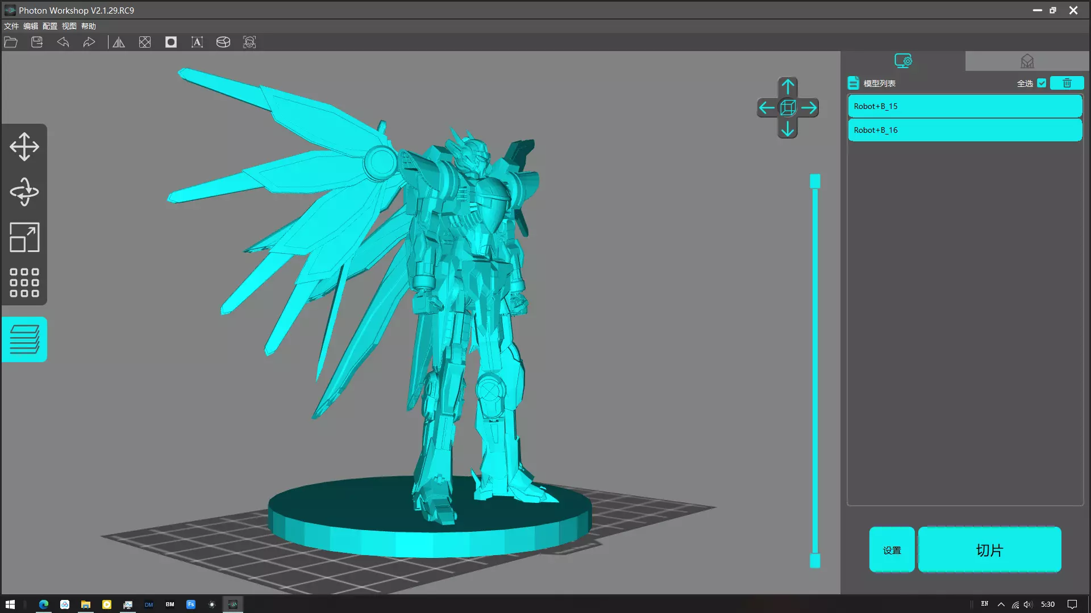This screenshot has width=1091, height=613.
Task: Click the text tool icon
Action: point(197,42)
